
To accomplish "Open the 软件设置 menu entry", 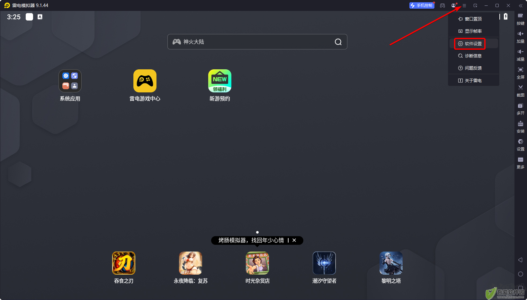I will (x=473, y=44).
